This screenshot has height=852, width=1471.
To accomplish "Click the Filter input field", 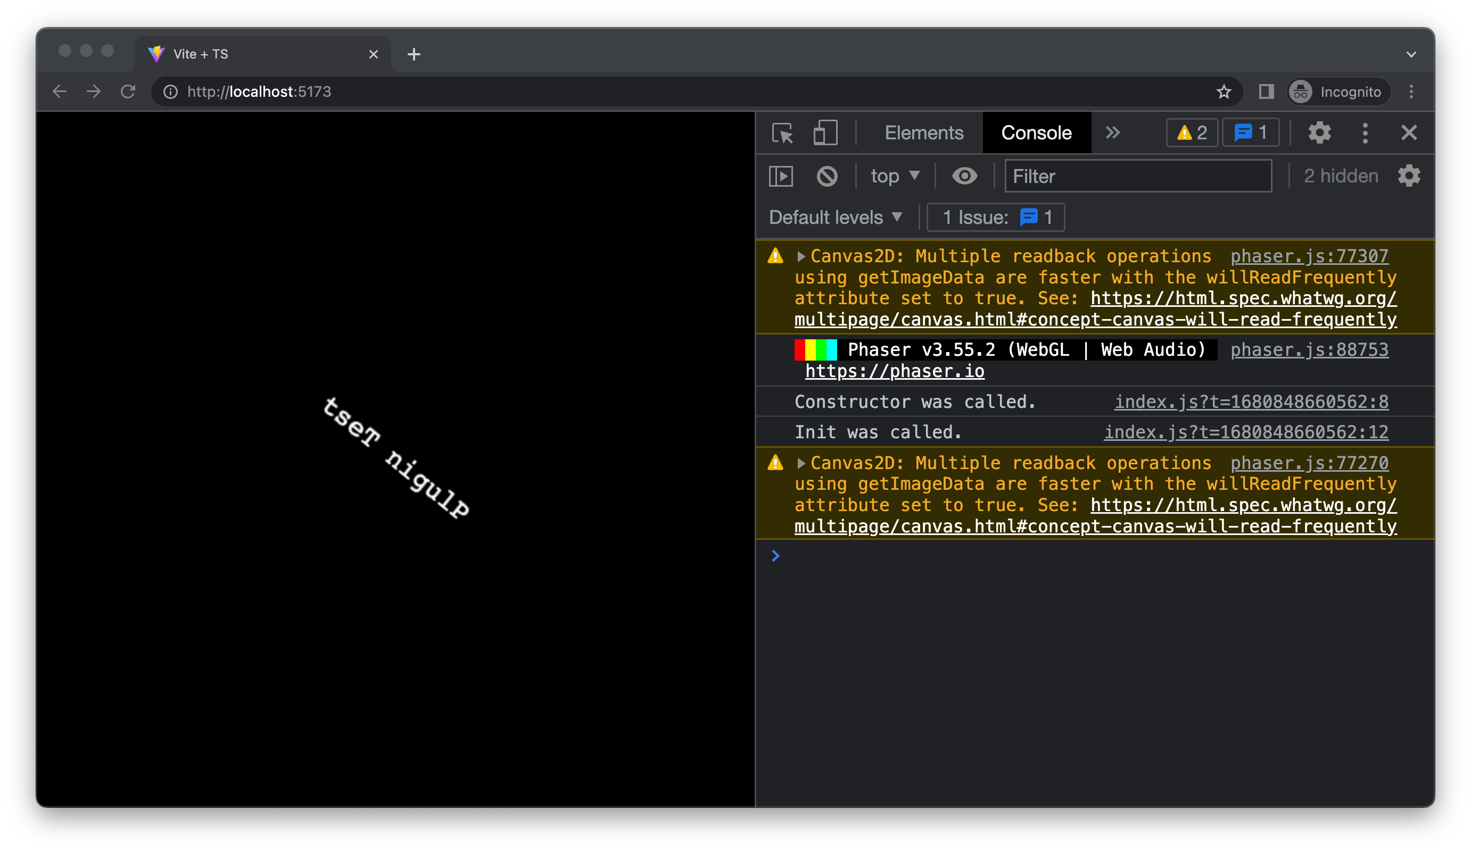I will coord(1138,176).
